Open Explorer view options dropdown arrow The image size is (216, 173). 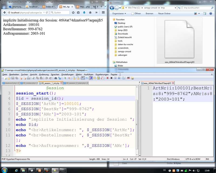(199, 14)
